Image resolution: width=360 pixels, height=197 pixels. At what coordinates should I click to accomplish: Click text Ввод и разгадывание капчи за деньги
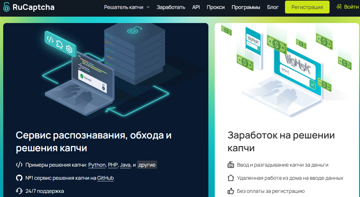point(283,165)
